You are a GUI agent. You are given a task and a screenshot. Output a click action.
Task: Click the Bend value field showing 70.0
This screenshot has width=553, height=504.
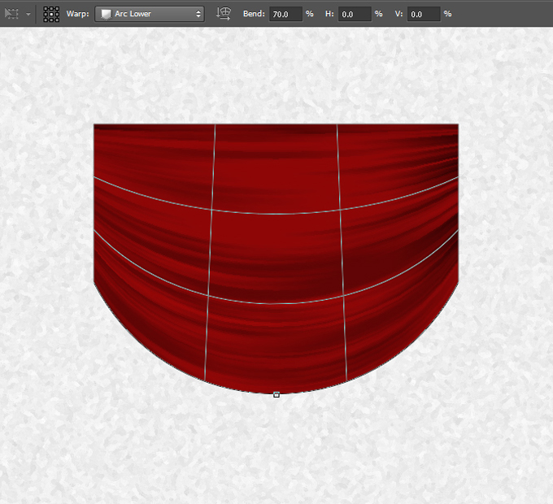(x=285, y=14)
